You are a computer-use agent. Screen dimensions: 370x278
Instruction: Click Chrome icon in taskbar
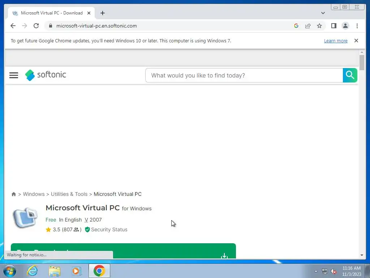99,271
